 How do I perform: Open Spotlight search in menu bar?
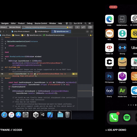85,23
